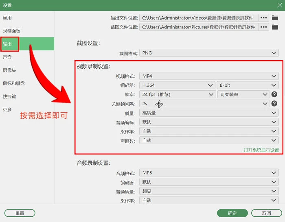This screenshot has height=222, width=285.
Task: Open the 质量 高质量 dropdown
Action: point(209,113)
